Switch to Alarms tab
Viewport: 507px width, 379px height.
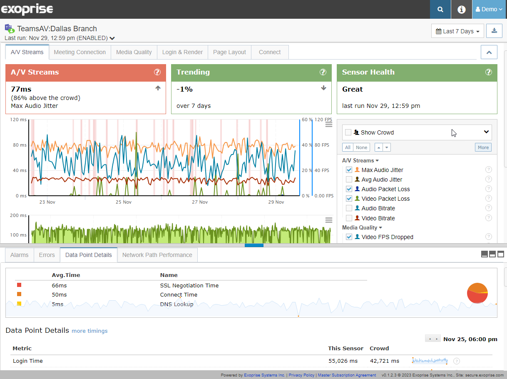[20, 255]
